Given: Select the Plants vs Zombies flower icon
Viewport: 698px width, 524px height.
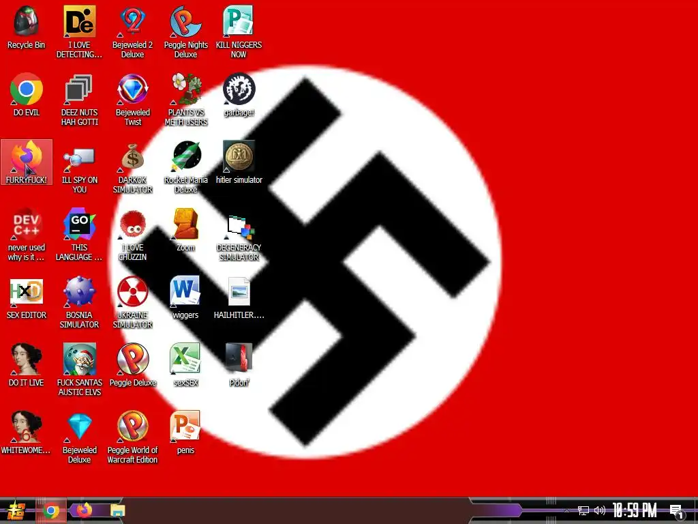Looking at the screenshot, I should pos(185,89).
